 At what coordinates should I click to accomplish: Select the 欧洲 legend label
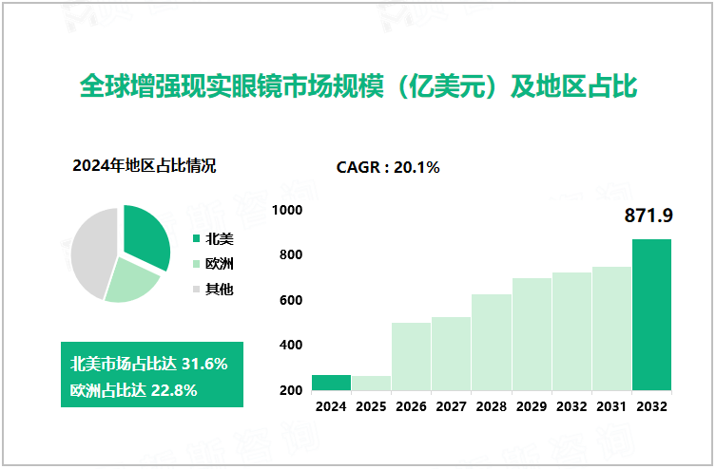220,264
